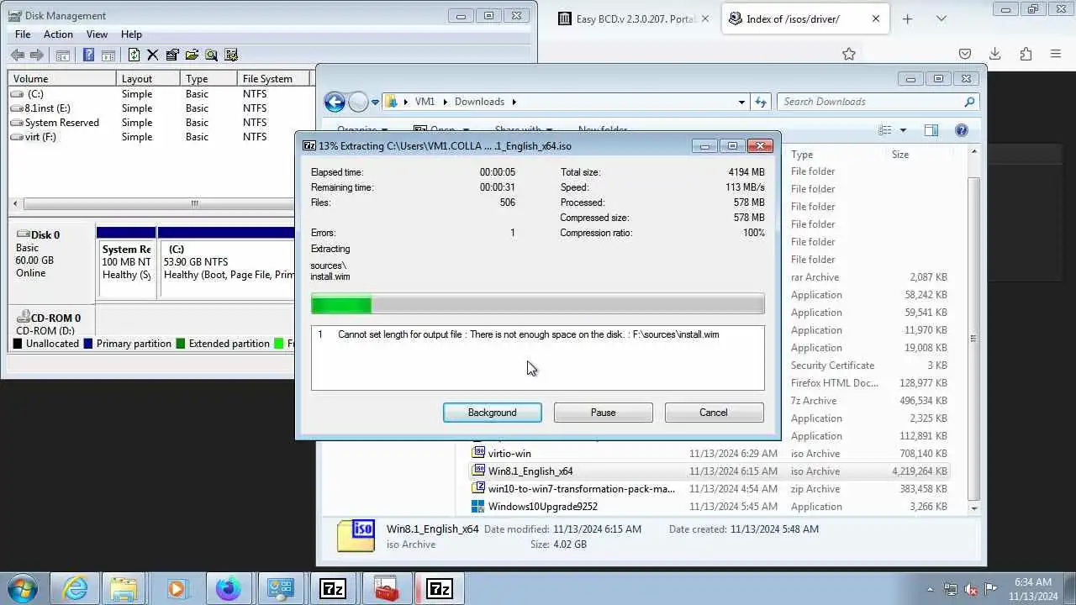Viewport: 1076px width, 605px height.
Task: Click the settings list icon in Disk Management toolbar
Action: point(230,55)
